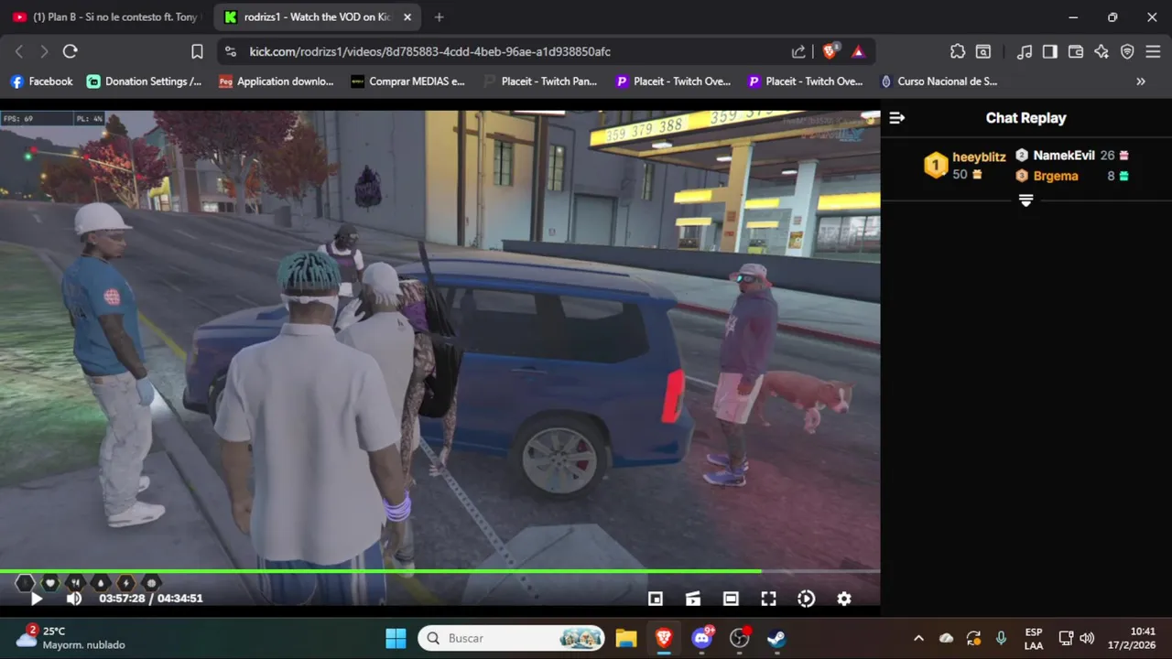
Task: Toggle the browser sidebar panel
Action: (1050, 52)
